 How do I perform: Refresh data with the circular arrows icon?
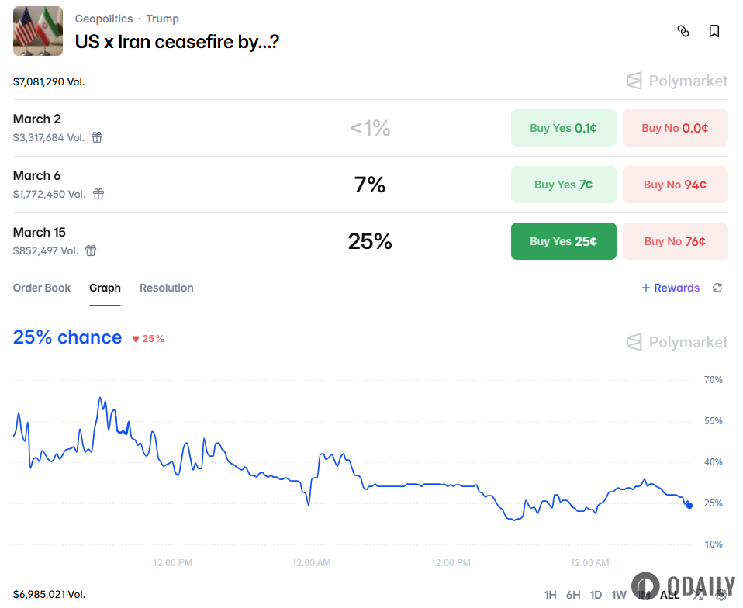click(717, 288)
